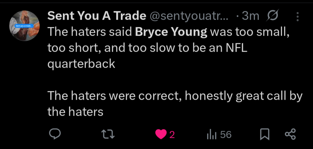Reply to the Bryce Young tweet
The image size is (313, 149).
(55, 135)
